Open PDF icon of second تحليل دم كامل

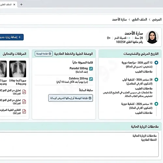24,102
